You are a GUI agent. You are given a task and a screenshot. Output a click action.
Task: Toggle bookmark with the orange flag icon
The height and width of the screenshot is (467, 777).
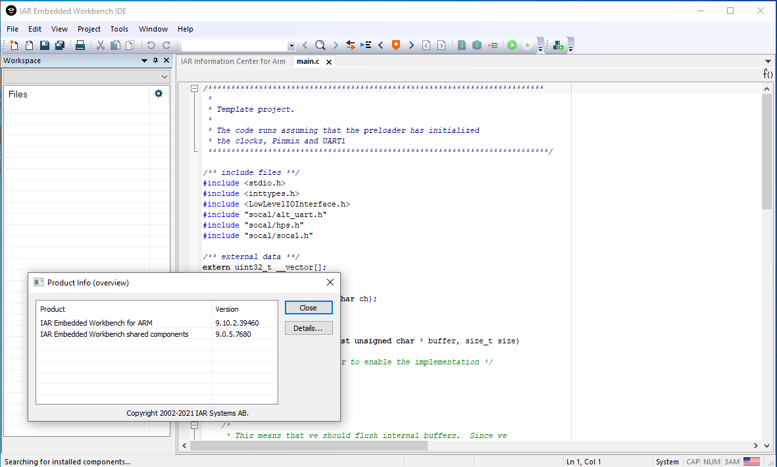[x=396, y=45]
